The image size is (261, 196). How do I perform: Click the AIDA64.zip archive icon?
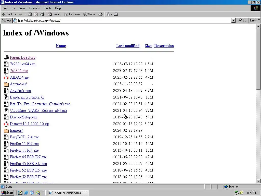click(x=6, y=77)
